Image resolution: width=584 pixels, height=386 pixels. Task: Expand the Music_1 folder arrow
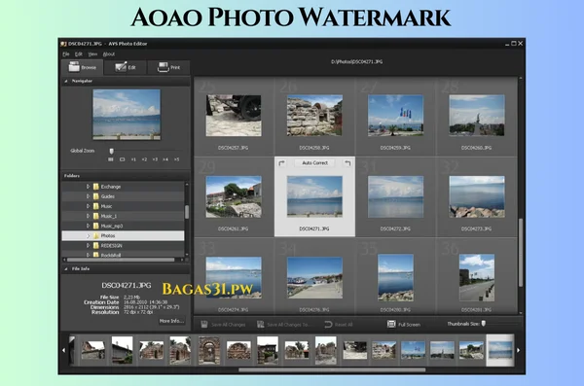tap(89, 216)
